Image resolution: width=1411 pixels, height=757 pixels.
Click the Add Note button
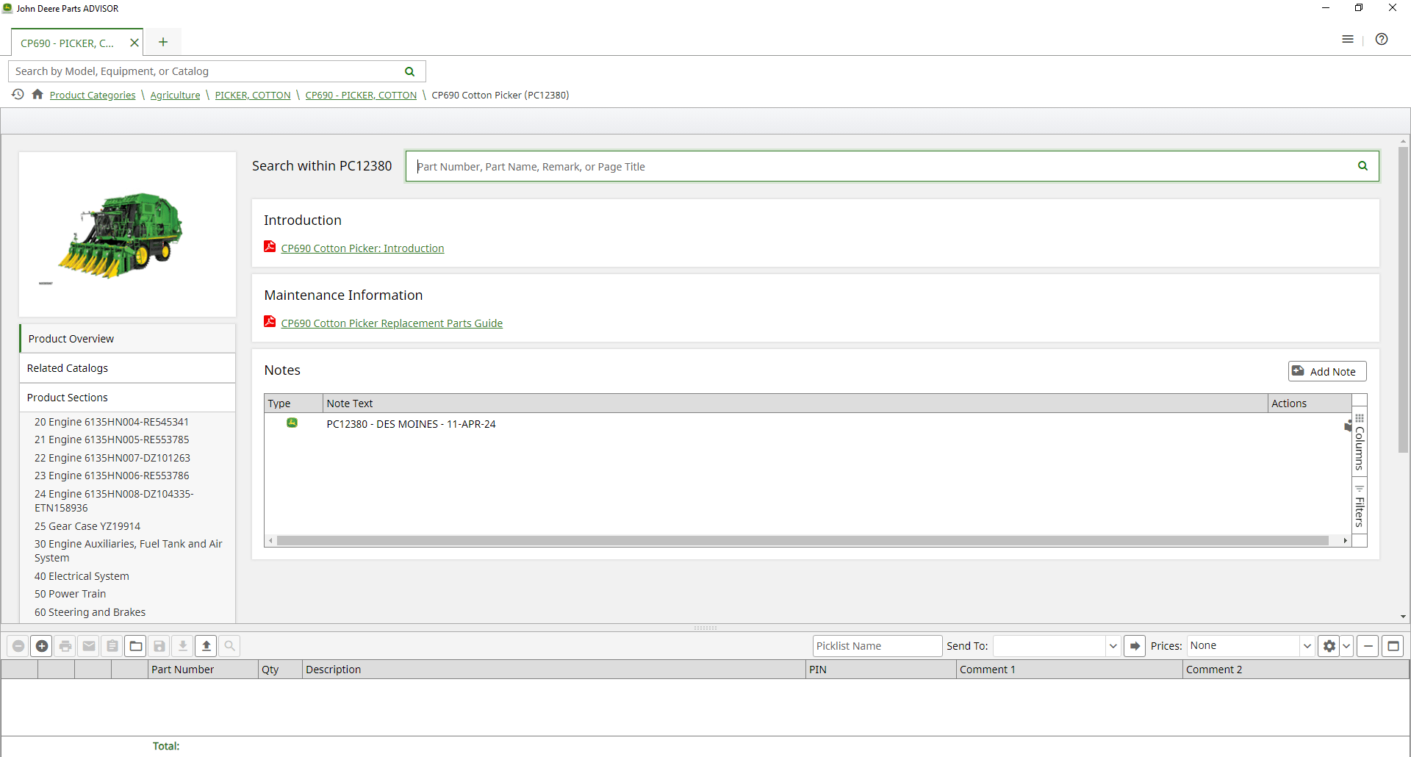click(x=1327, y=371)
